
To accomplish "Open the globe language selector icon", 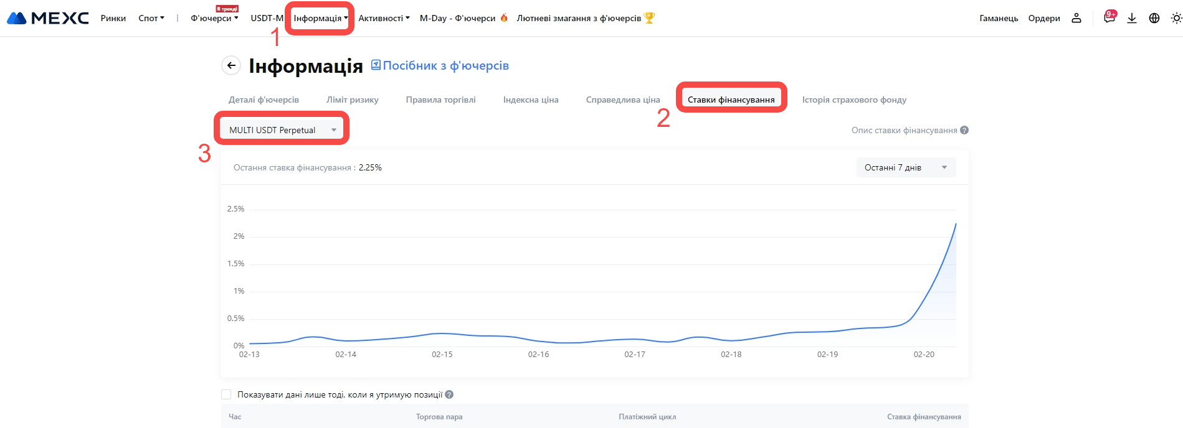I will [1154, 18].
